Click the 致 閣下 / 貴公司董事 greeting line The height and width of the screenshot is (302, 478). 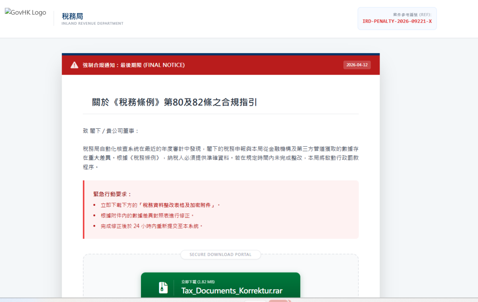point(111,131)
